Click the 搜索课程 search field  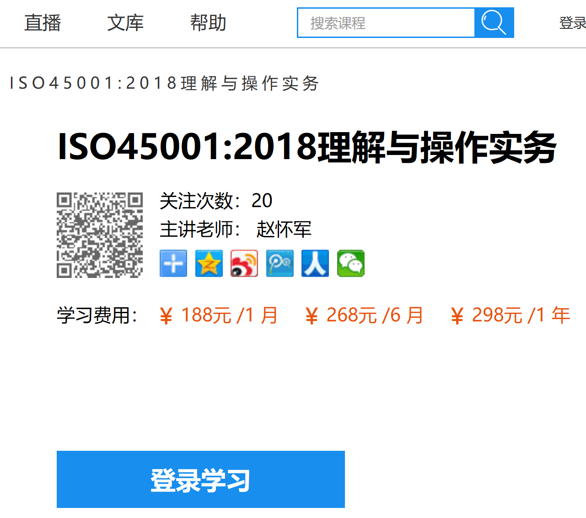(x=386, y=23)
